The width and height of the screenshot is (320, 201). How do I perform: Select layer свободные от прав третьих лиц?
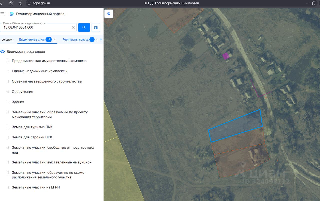53,150
